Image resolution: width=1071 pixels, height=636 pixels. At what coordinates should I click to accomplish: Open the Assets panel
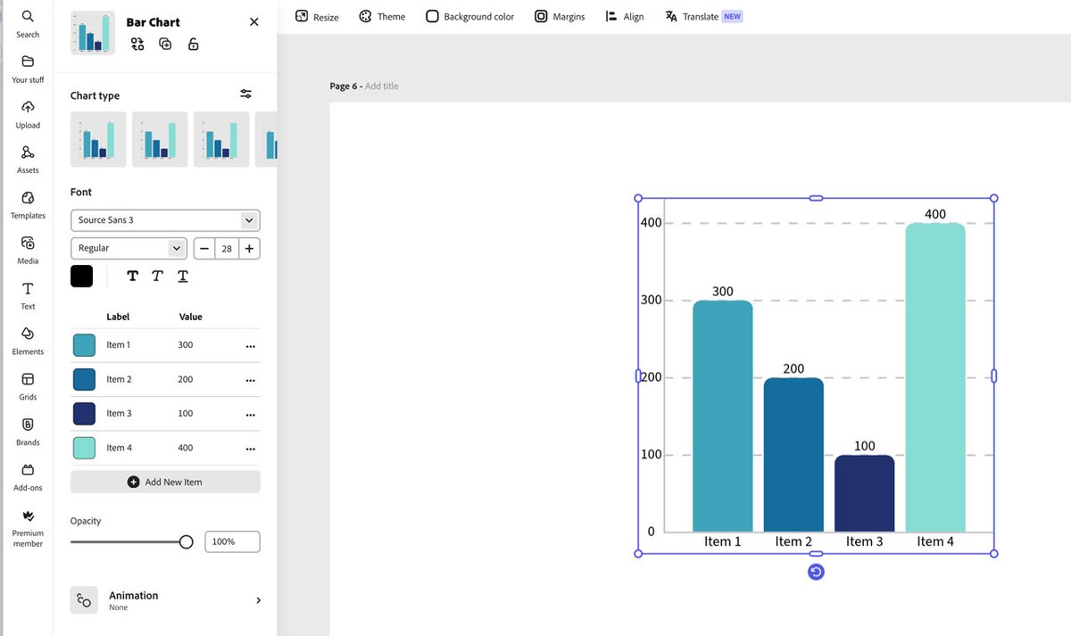coord(28,159)
